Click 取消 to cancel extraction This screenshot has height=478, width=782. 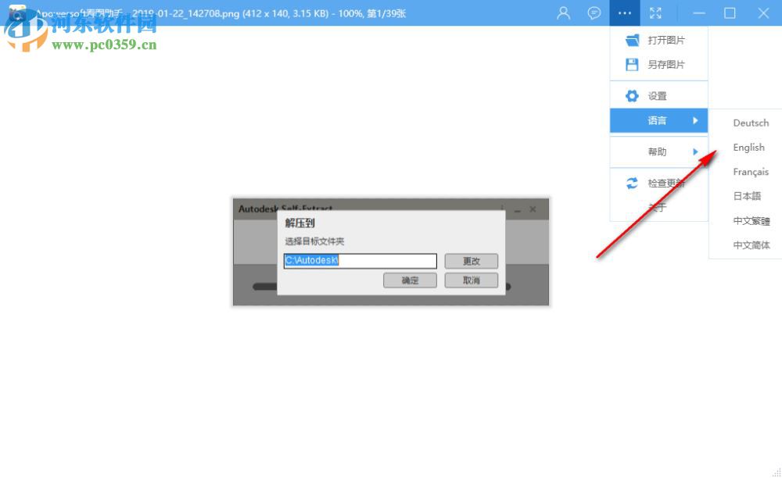tap(471, 280)
